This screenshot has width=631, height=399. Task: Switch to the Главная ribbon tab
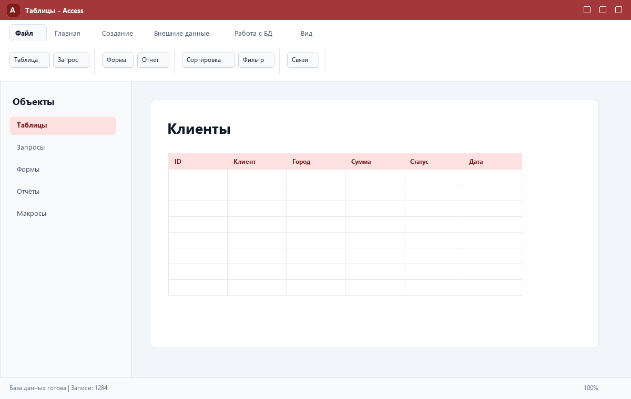tap(67, 33)
